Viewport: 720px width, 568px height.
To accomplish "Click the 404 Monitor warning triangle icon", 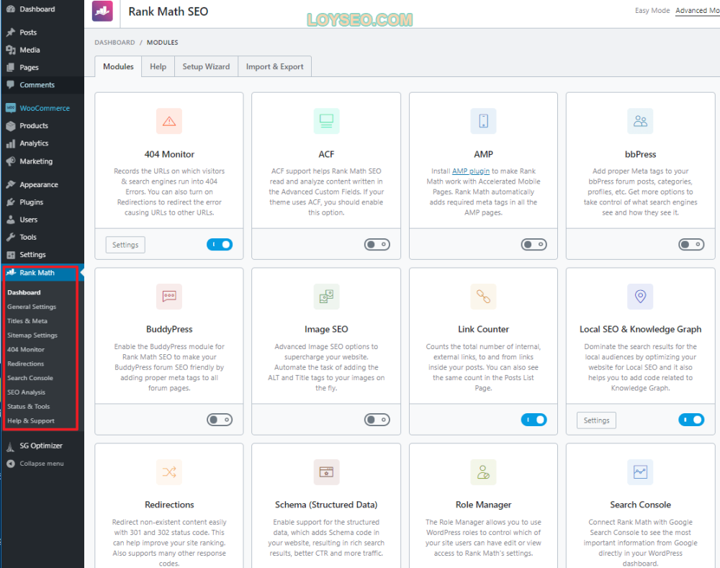I will 169,121.
